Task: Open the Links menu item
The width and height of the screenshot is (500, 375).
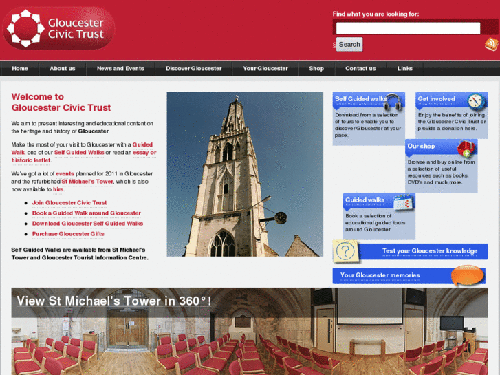Action: tap(404, 68)
